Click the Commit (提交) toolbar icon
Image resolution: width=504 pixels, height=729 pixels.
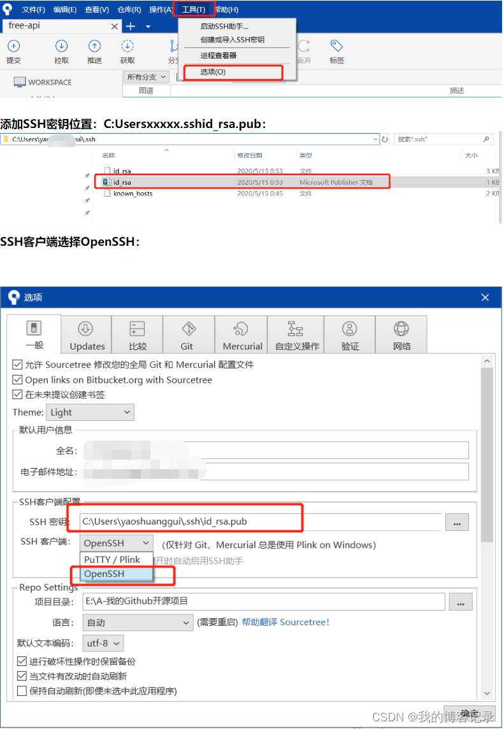[14, 46]
